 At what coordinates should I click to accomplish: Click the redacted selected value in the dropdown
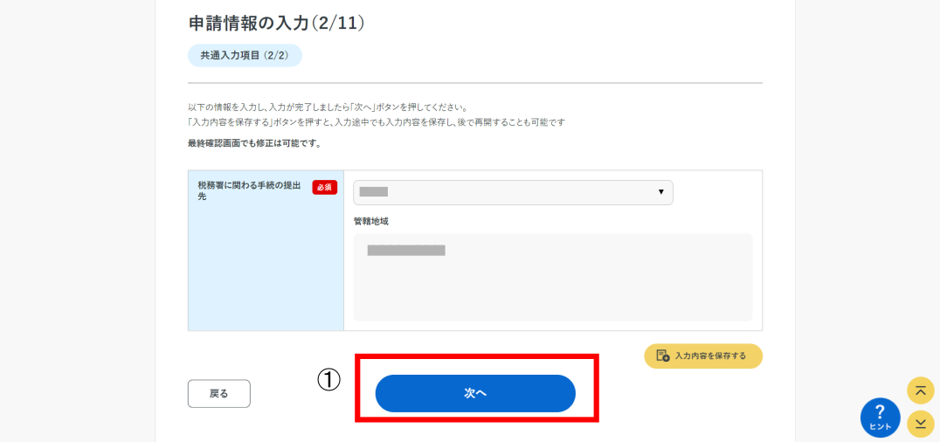click(x=374, y=192)
